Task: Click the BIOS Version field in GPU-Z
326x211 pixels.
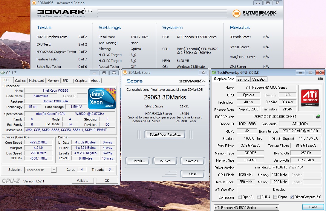Action: coord(275,117)
